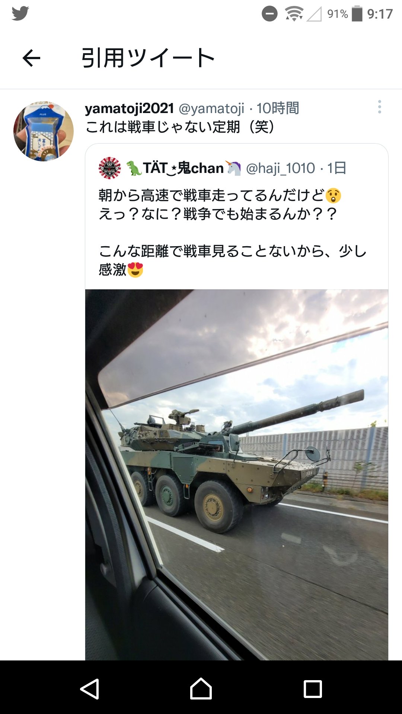Tap the back arrow in header
This screenshot has width=402, height=714.
(31, 58)
